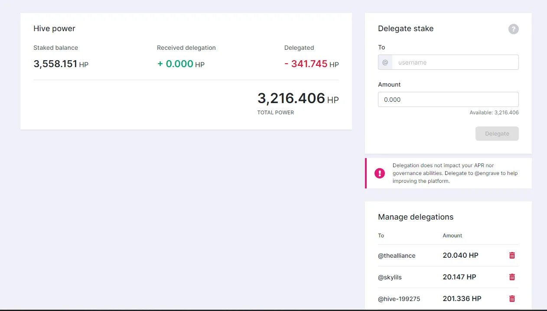Click the @hive-199275 delegation name
Image resolution: width=547 pixels, height=311 pixels.
click(399, 299)
